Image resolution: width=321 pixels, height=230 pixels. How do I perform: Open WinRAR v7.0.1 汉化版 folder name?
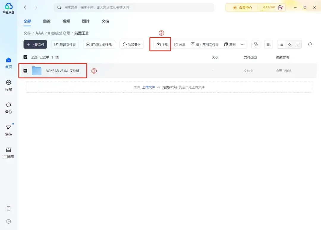pyautogui.click(x=63, y=71)
